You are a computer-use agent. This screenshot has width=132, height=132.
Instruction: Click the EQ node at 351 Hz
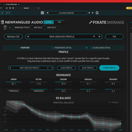(x=24, y=105)
